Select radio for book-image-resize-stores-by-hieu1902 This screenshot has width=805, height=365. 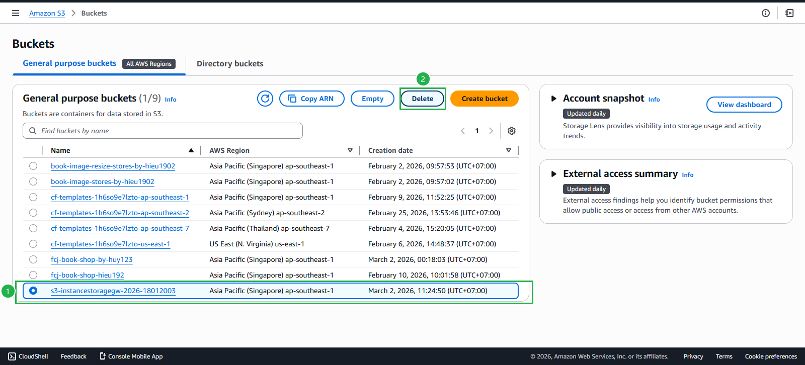(33, 166)
